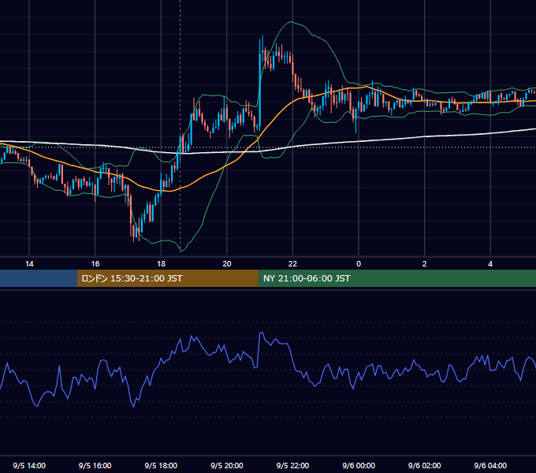The image size is (536, 473).
Task: Click the 9/5 14:00 oscillator time label
Action: 29,465
